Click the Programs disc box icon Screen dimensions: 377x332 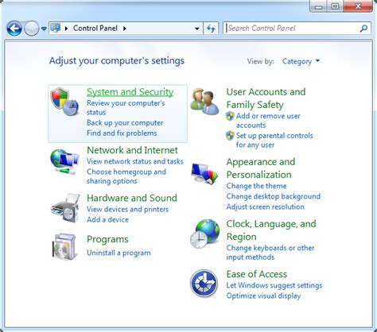[x=64, y=246]
